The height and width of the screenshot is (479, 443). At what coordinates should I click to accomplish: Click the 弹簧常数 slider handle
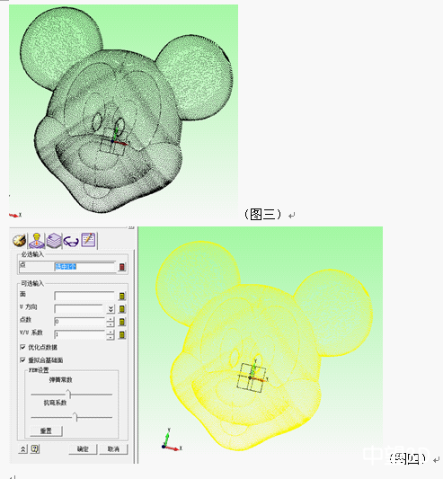click(x=69, y=395)
